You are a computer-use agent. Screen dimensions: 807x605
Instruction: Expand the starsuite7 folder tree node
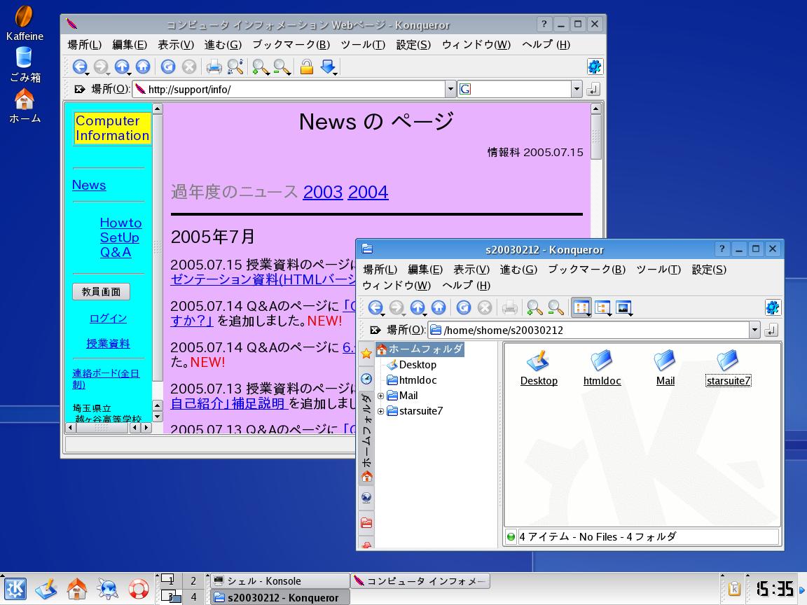point(380,411)
